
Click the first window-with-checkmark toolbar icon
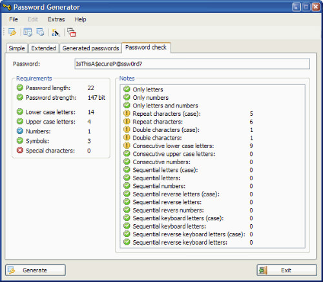28,32
